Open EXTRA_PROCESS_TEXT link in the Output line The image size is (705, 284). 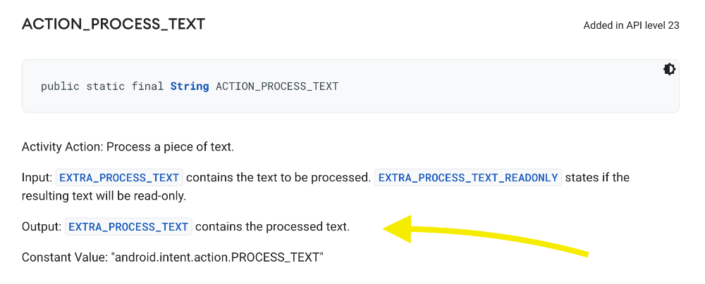coord(128,226)
